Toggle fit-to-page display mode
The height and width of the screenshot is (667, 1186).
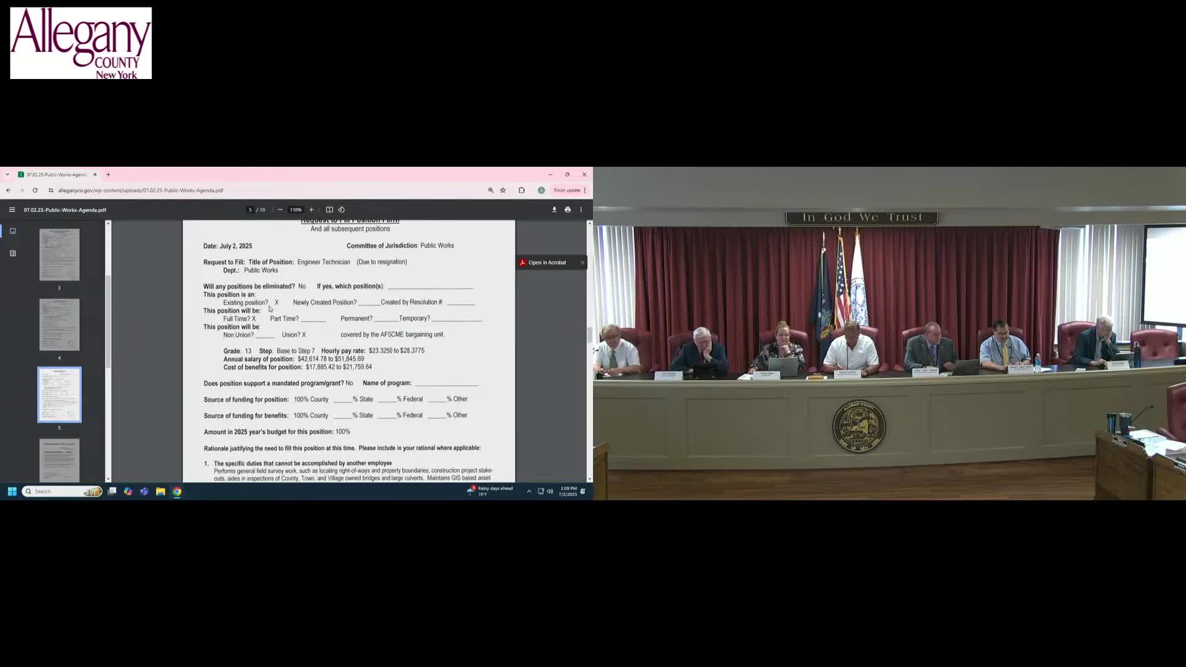click(x=330, y=210)
